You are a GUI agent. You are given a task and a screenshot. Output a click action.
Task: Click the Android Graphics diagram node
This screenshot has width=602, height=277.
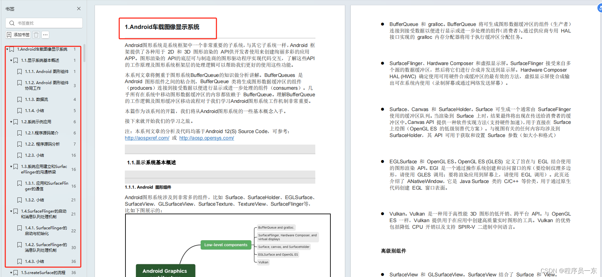pos(165,271)
